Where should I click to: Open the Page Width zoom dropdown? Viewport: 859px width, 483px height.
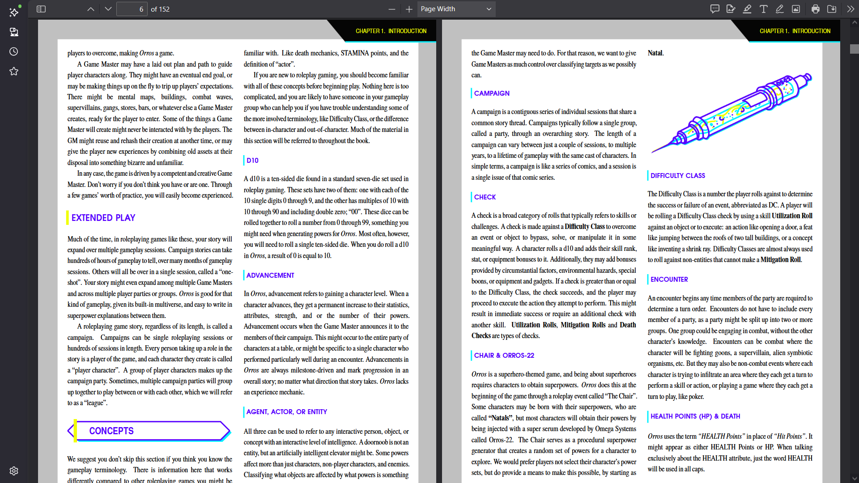coord(456,9)
